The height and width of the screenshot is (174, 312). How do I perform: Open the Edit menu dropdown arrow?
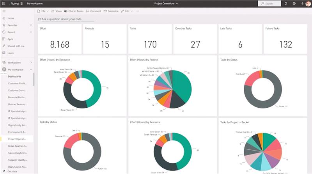click(x=132, y=11)
